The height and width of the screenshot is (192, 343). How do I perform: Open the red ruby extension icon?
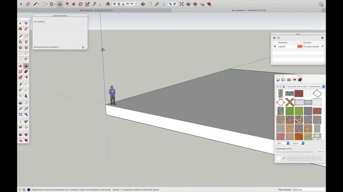209,4
